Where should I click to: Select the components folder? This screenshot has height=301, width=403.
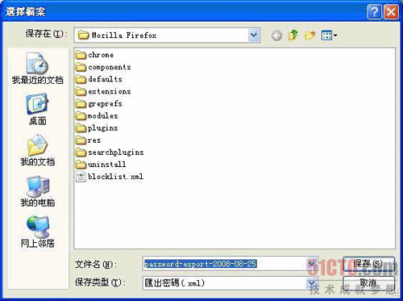[x=103, y=67]
